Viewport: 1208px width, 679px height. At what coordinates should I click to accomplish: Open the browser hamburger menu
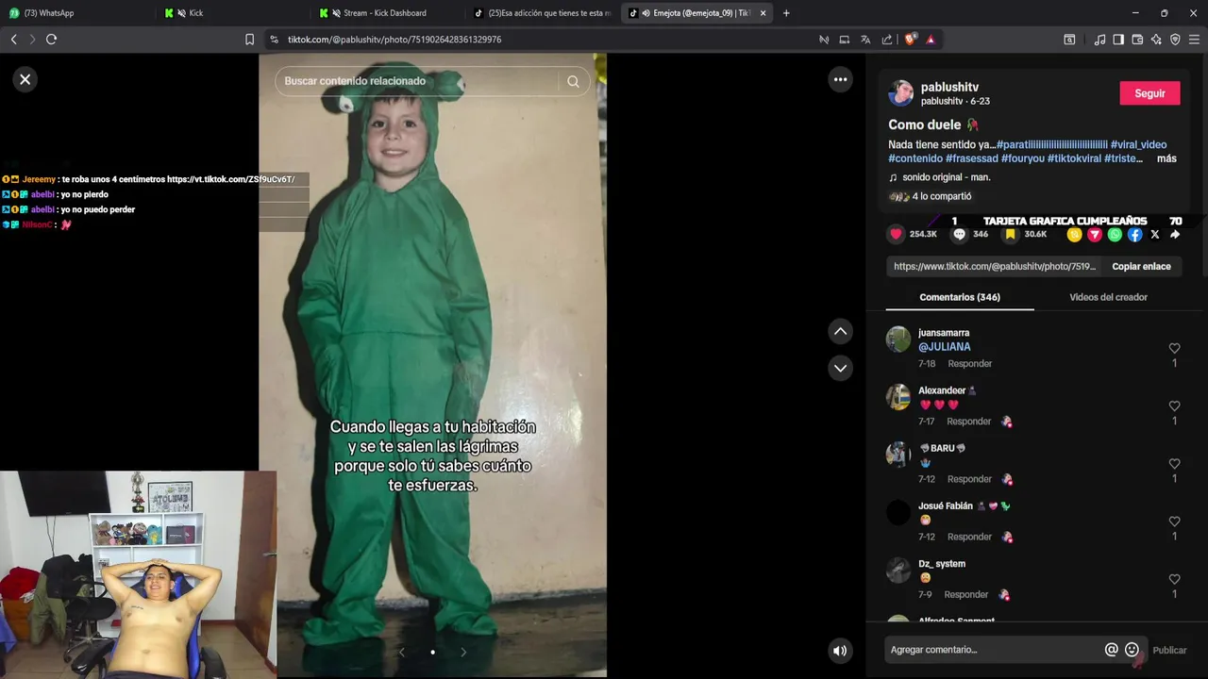click(1194, 40)
